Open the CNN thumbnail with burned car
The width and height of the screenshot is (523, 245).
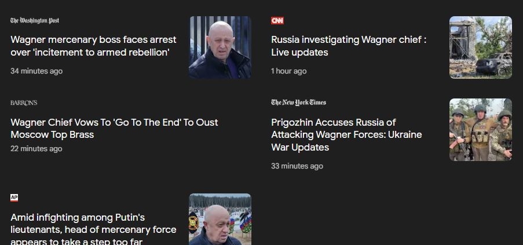tap(481, 47)
